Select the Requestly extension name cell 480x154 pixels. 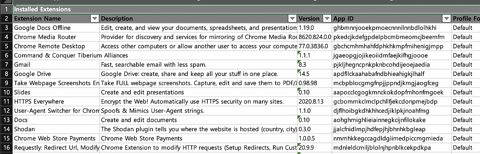(x=56, y=148)
